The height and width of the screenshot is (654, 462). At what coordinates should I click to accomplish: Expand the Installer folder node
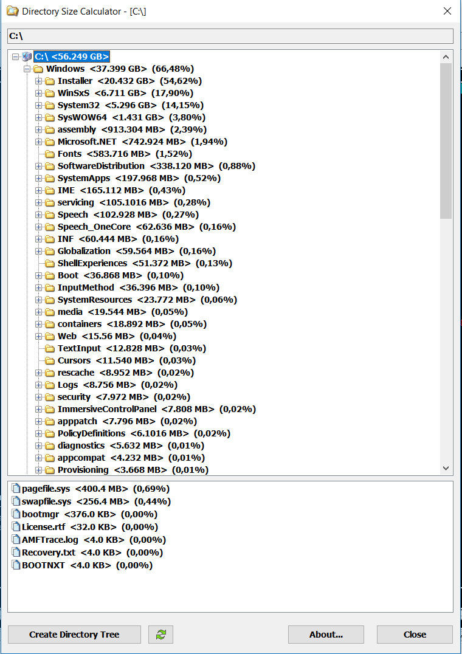[39, 81]
